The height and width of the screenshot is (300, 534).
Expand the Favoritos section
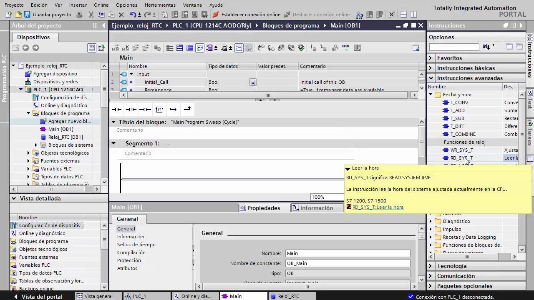tap(431, 58)
